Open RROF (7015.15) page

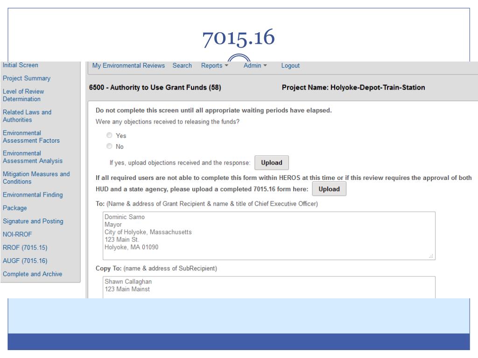25,248
